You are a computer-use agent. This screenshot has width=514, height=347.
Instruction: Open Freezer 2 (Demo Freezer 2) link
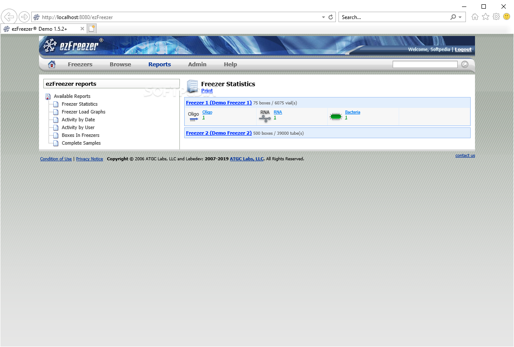[x=219, y=133]
